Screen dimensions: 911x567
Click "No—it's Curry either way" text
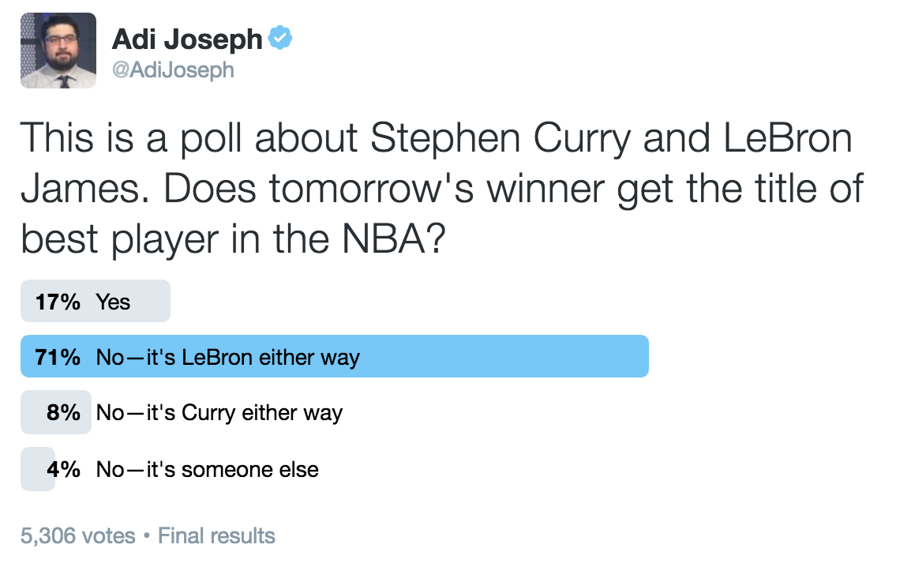219,413
